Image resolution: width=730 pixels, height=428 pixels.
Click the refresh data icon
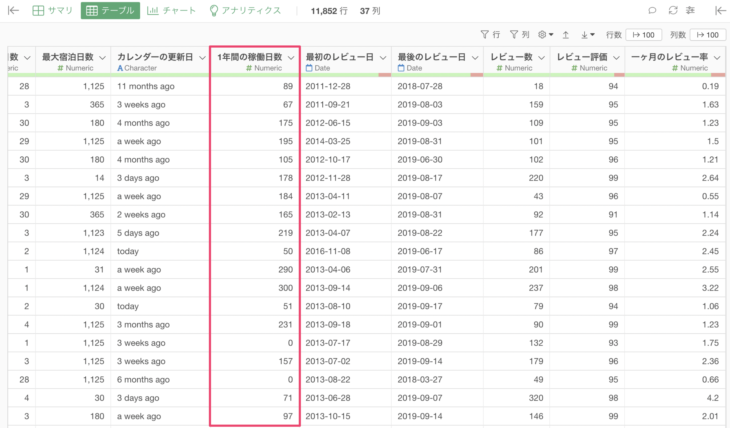pyautogui.click(x=673, y=11)
